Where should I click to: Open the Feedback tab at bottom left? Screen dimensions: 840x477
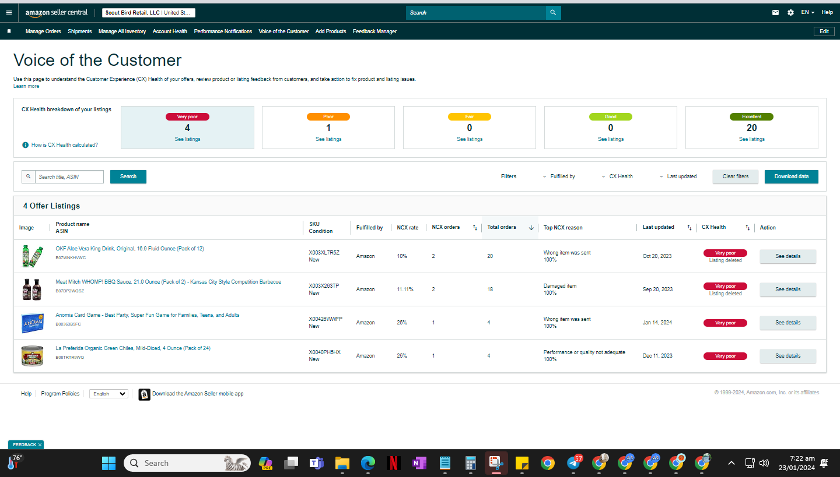click(24, 445)
